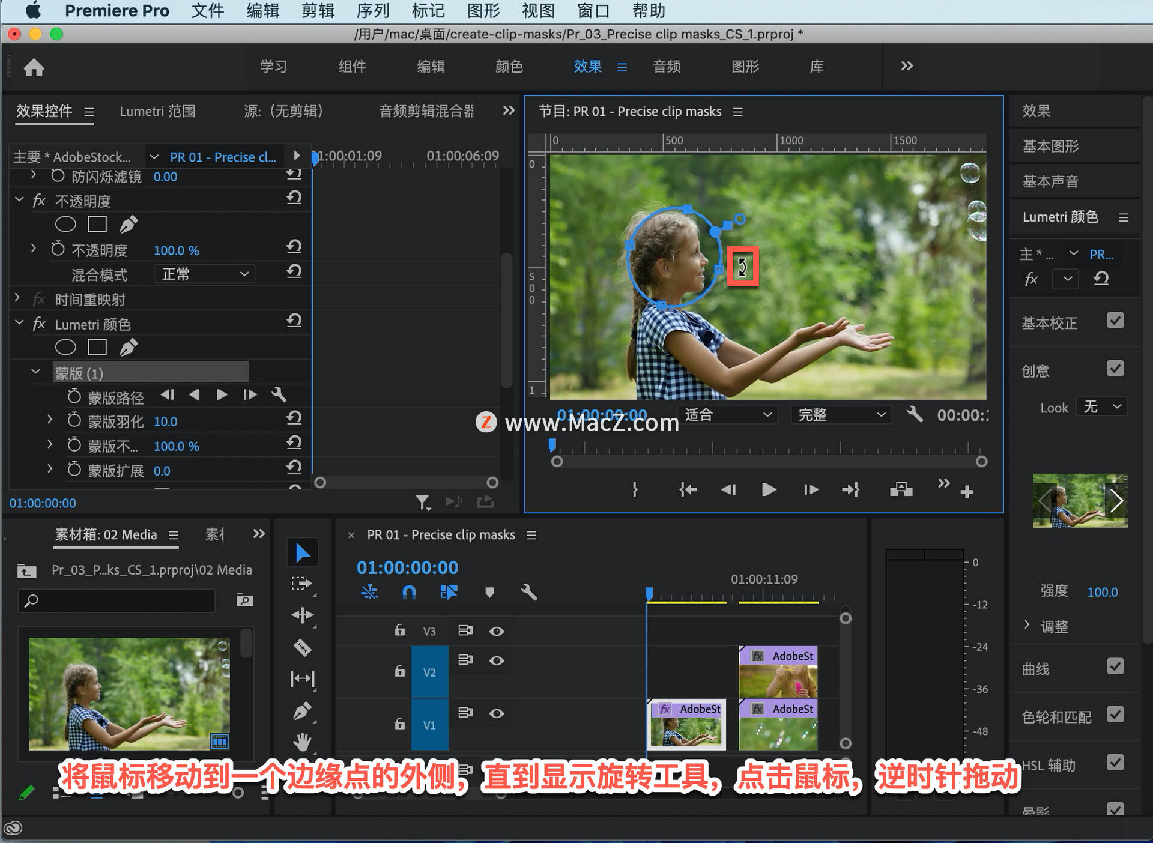This screenshot has width=1153, height=843.
Task: Select the girl clip thumbnail in the bin
Action: click(129, 693)
